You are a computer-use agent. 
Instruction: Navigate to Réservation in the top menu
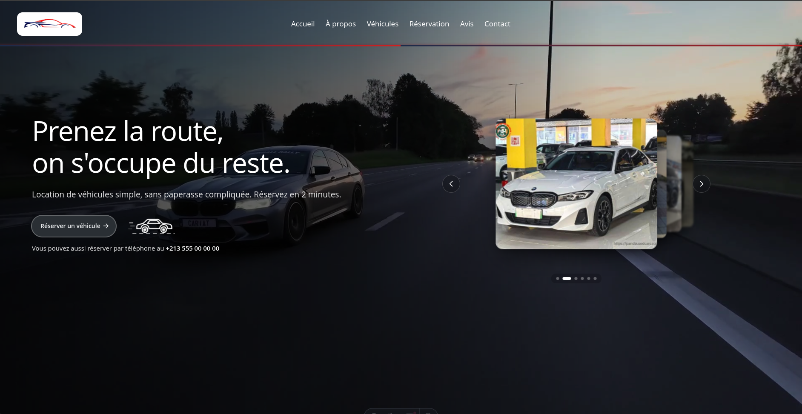click(429, 24)
